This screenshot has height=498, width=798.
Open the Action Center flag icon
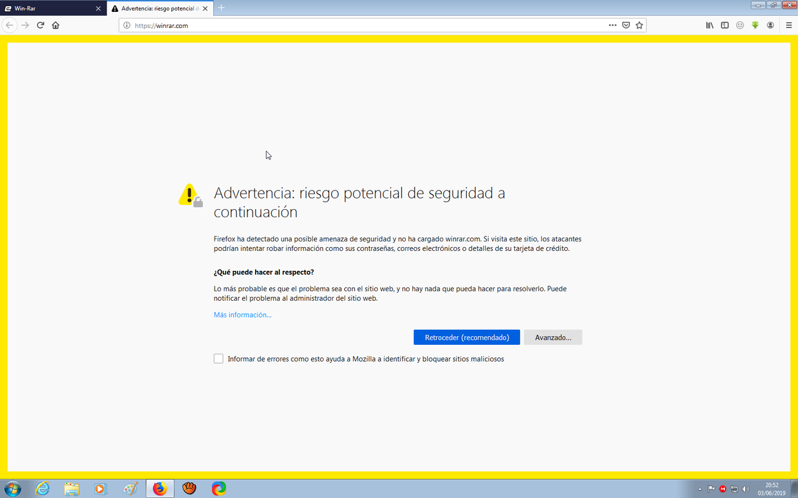(711, 489)
